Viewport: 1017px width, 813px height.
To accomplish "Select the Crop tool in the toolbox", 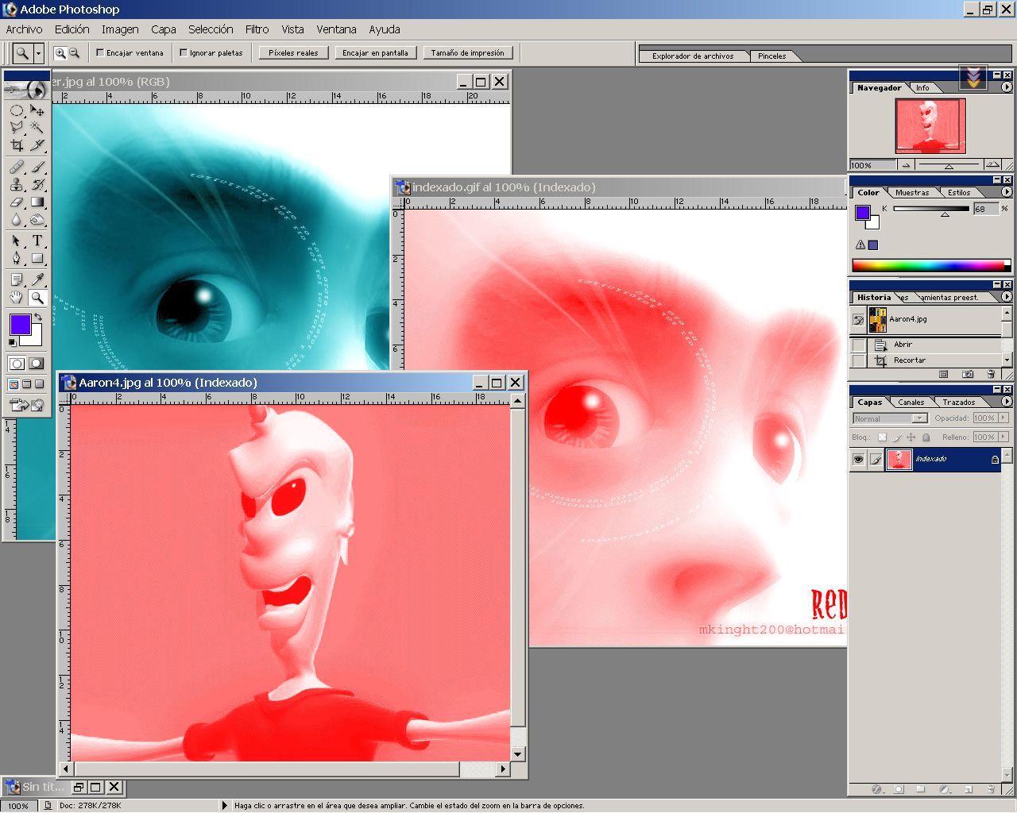I will pyautogui.click(x=17, y=144).
